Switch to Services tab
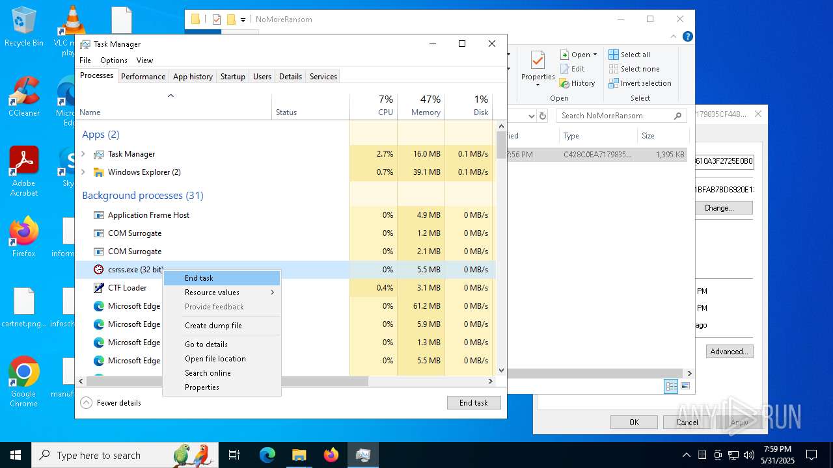This screenshot has width=833, height=468. click(323, 77)
